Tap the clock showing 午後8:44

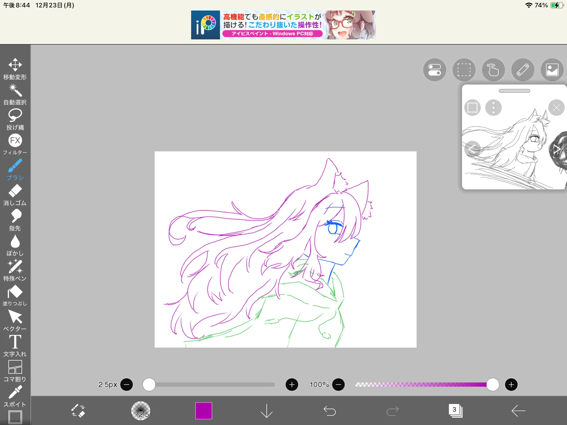pos(16,5)
